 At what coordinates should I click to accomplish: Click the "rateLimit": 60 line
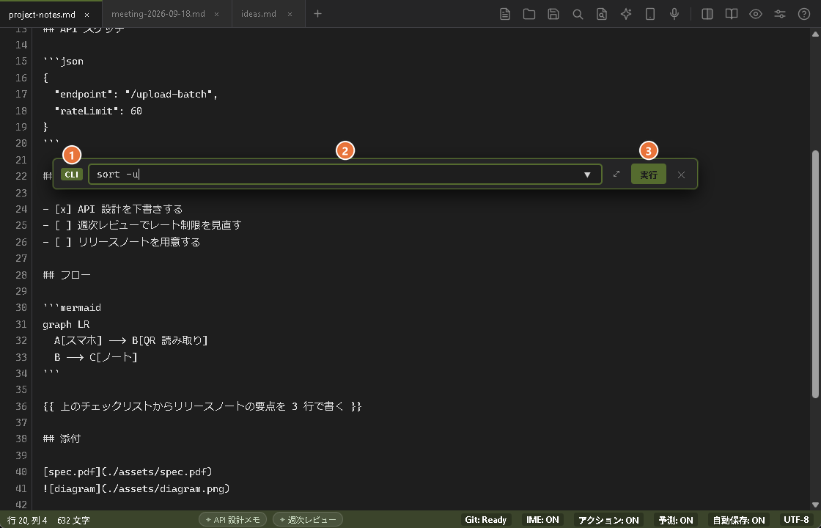(x=98, y=111)
